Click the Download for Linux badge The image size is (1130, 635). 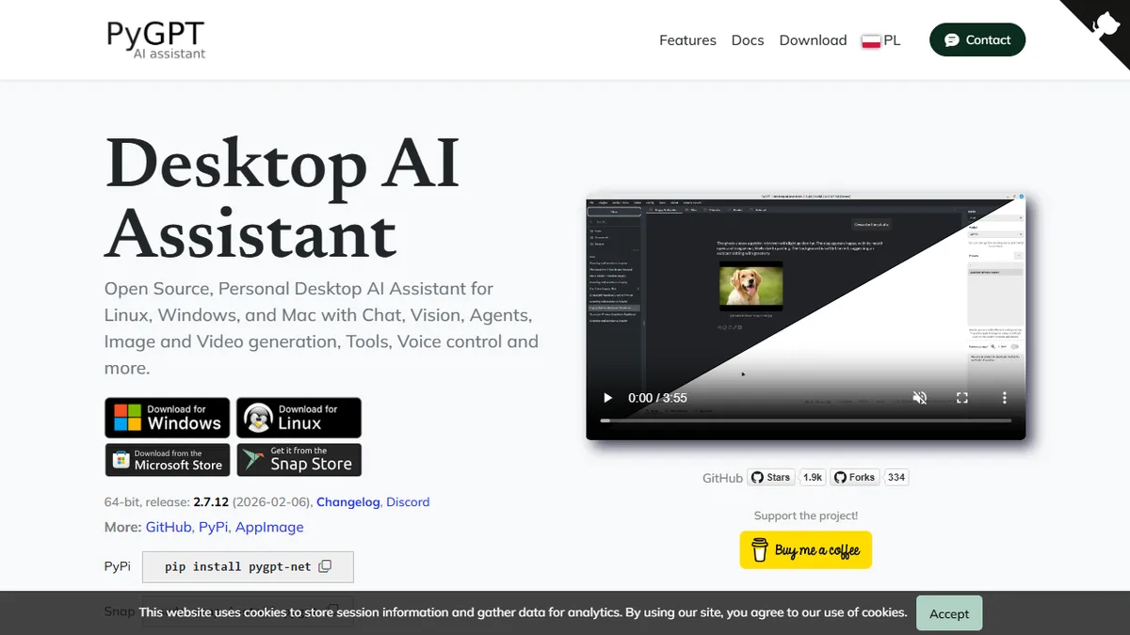pyautogui.click(x=299, y=417)
